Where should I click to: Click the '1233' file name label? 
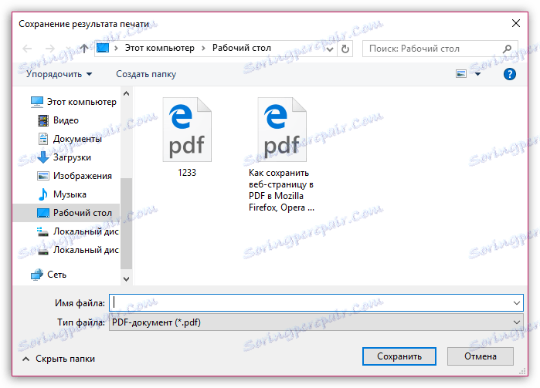click(187, 173)
